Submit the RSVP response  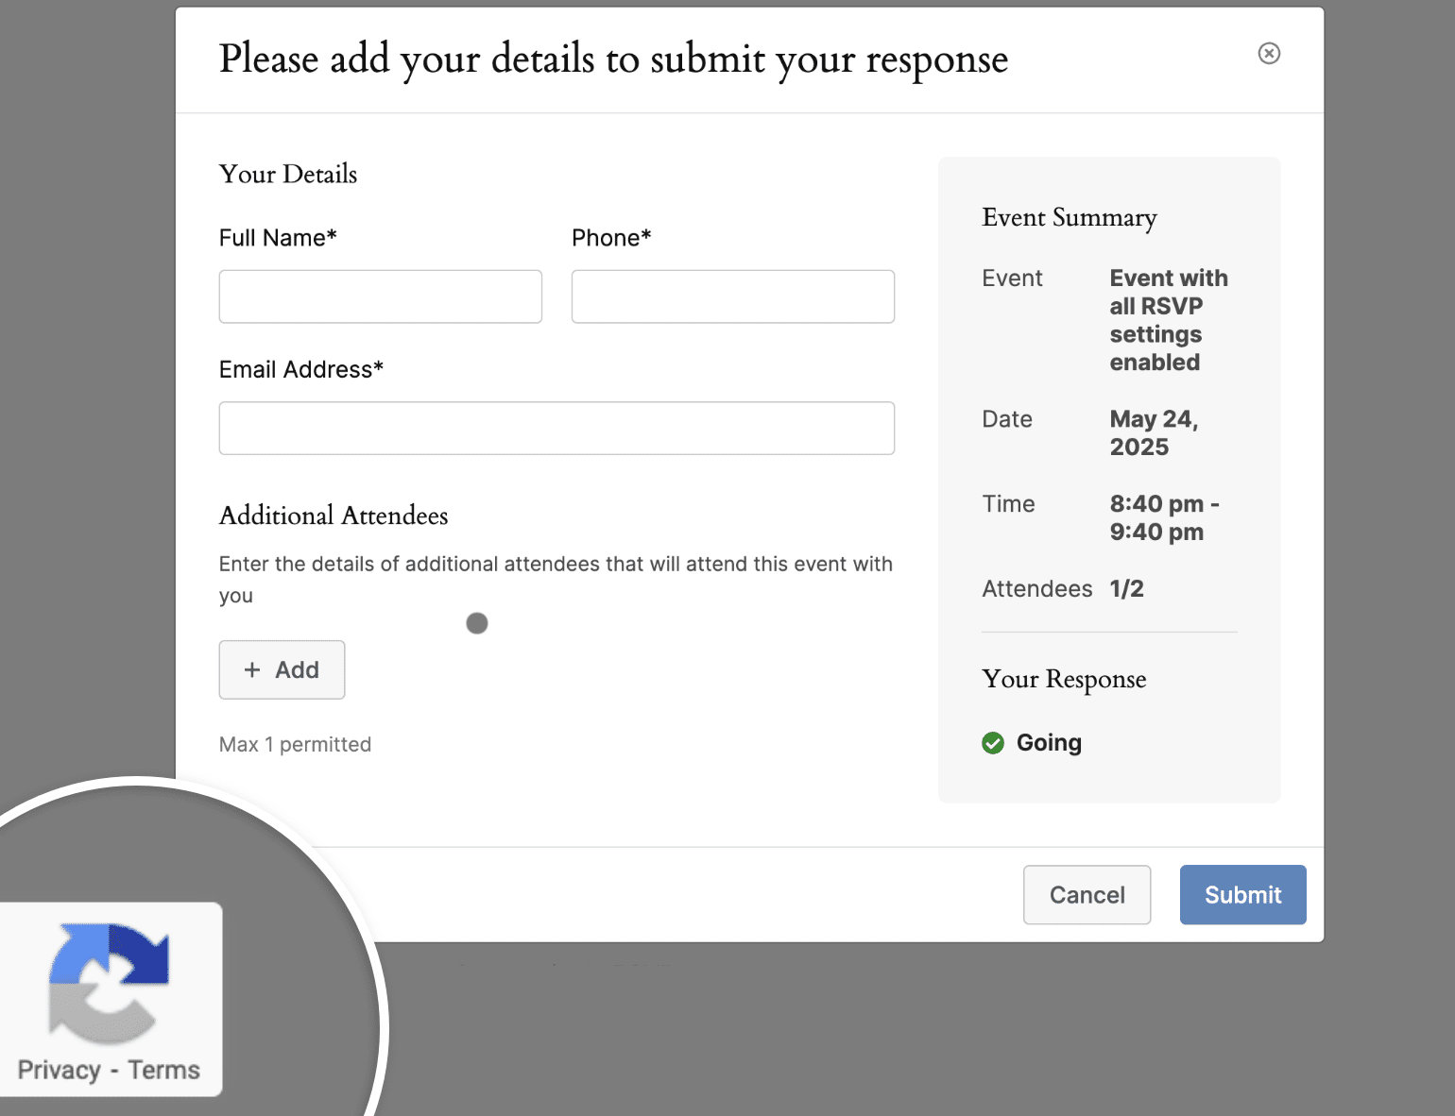(1242, 894)
